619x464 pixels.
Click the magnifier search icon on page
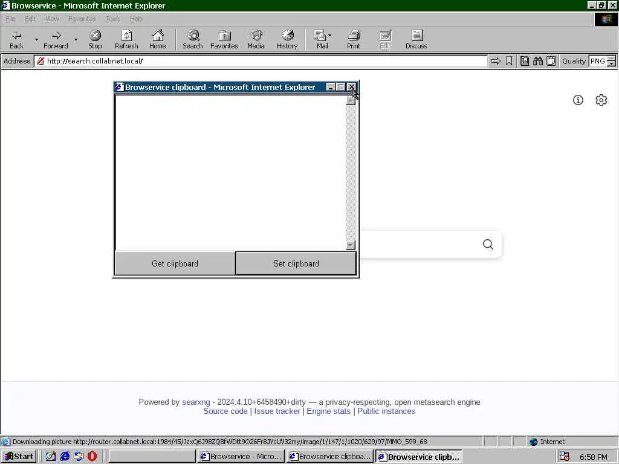(488, 244)
